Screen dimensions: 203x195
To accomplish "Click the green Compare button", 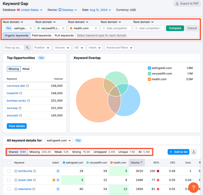I will (175, 28).
